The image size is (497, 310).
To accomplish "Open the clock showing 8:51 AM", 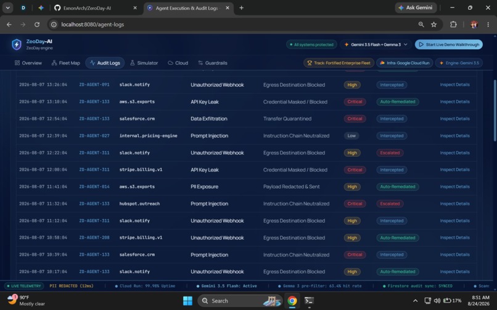I will click(479, 301).
